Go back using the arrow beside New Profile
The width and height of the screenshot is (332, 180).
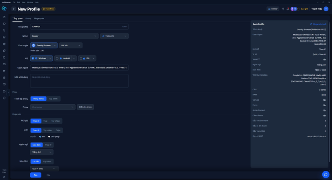pos(14,9)
